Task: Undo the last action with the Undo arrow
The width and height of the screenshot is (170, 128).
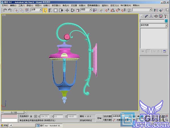Action: pyautogui.click(x=5, y=10)
